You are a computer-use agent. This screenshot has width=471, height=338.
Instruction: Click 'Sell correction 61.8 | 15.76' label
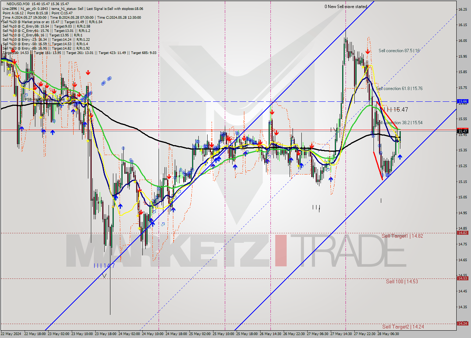point(399,89)
